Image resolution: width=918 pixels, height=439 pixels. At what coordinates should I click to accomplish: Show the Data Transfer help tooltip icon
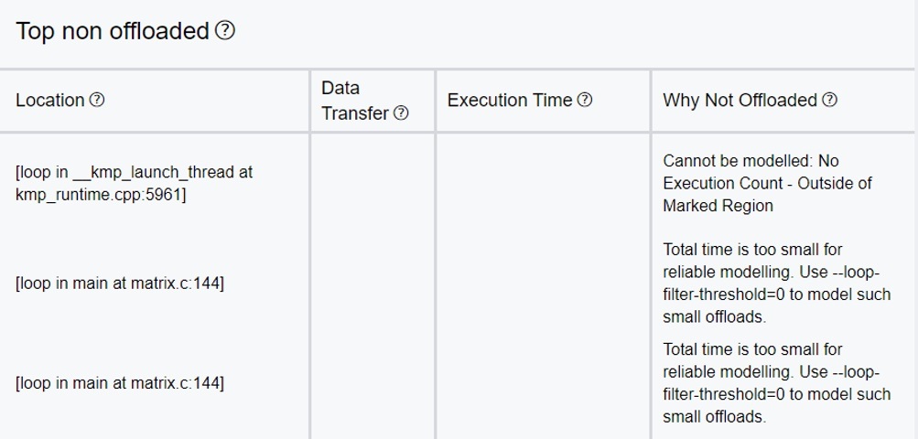pyautogui.click(x=401, y=113)
